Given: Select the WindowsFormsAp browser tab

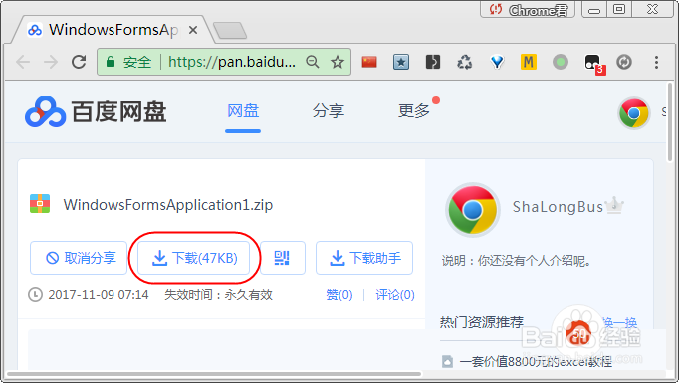Looking at the screenshot, I should (113, 30).
